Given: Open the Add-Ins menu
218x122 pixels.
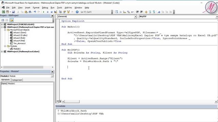Looking at the screenshot, I should click(x=68, y=7).
